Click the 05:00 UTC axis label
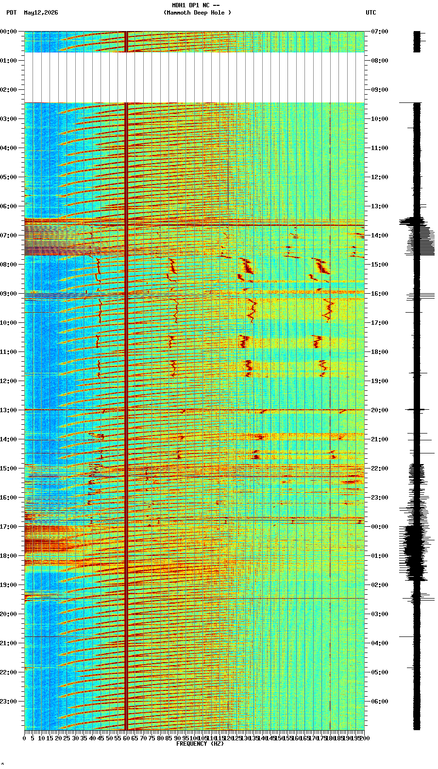Image resolution: width=438 pixels, height=769 pixels. 380,672
